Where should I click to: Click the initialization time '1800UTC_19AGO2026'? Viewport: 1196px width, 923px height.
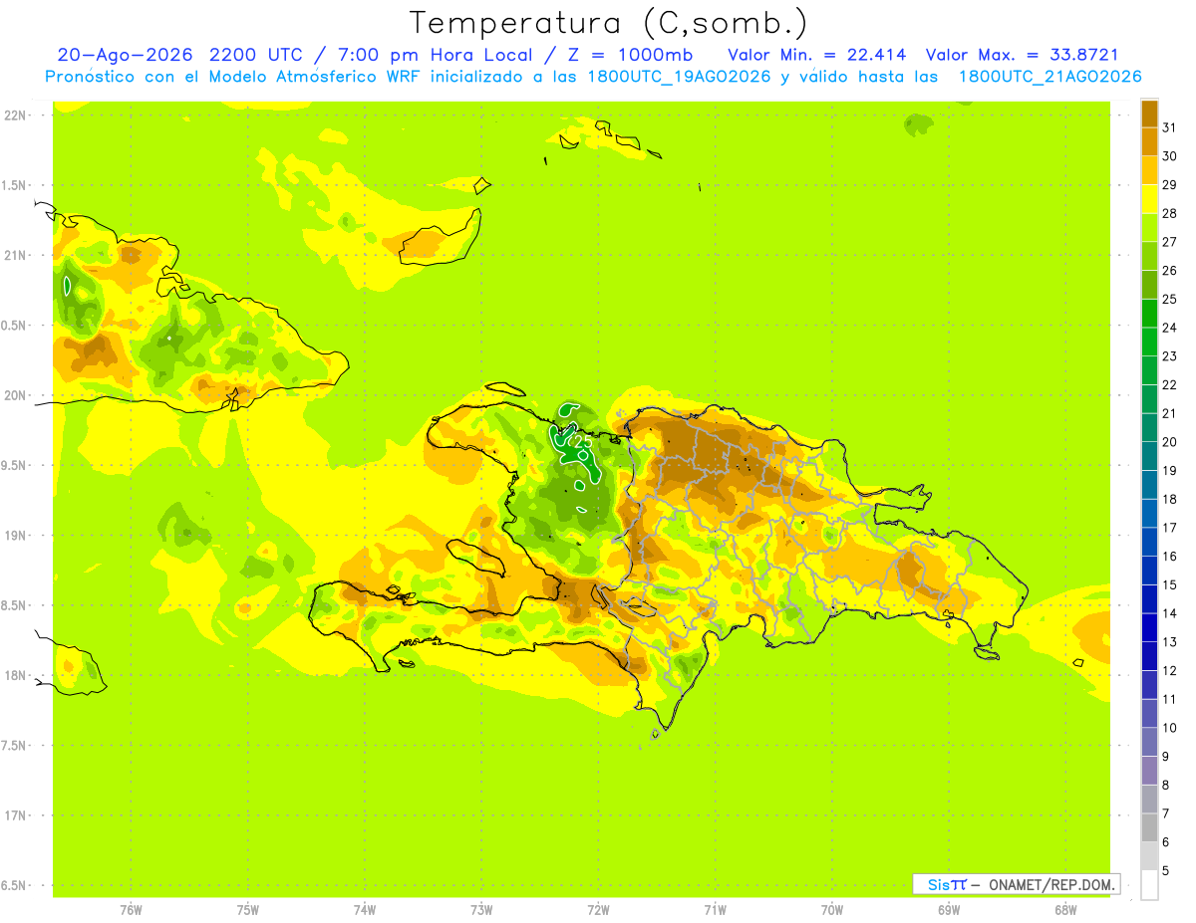coord(678,77)
